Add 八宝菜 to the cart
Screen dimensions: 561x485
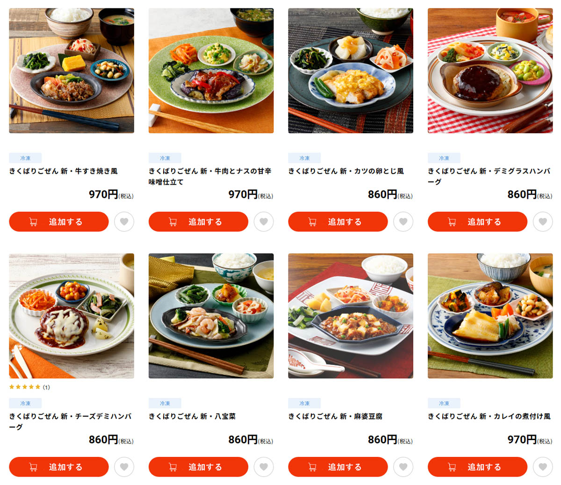pyautogui.click(x=198, y=467)
